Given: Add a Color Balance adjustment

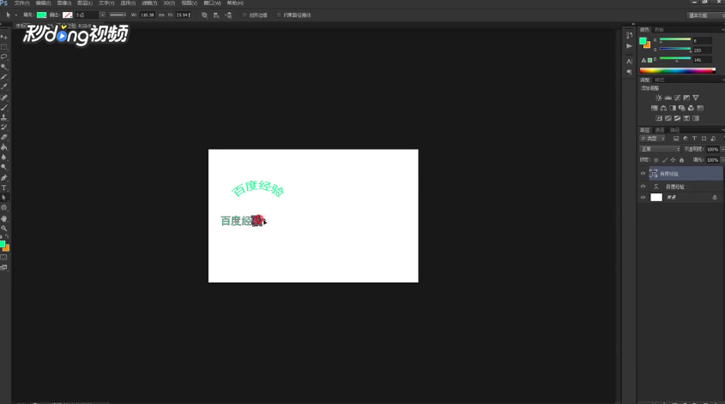Looking at the screenshot, I should coord(663,108).
